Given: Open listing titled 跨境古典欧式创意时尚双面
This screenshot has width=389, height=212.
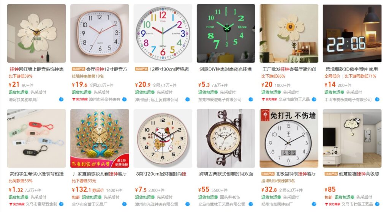Looking at the screenshot, I should [226, 174].
